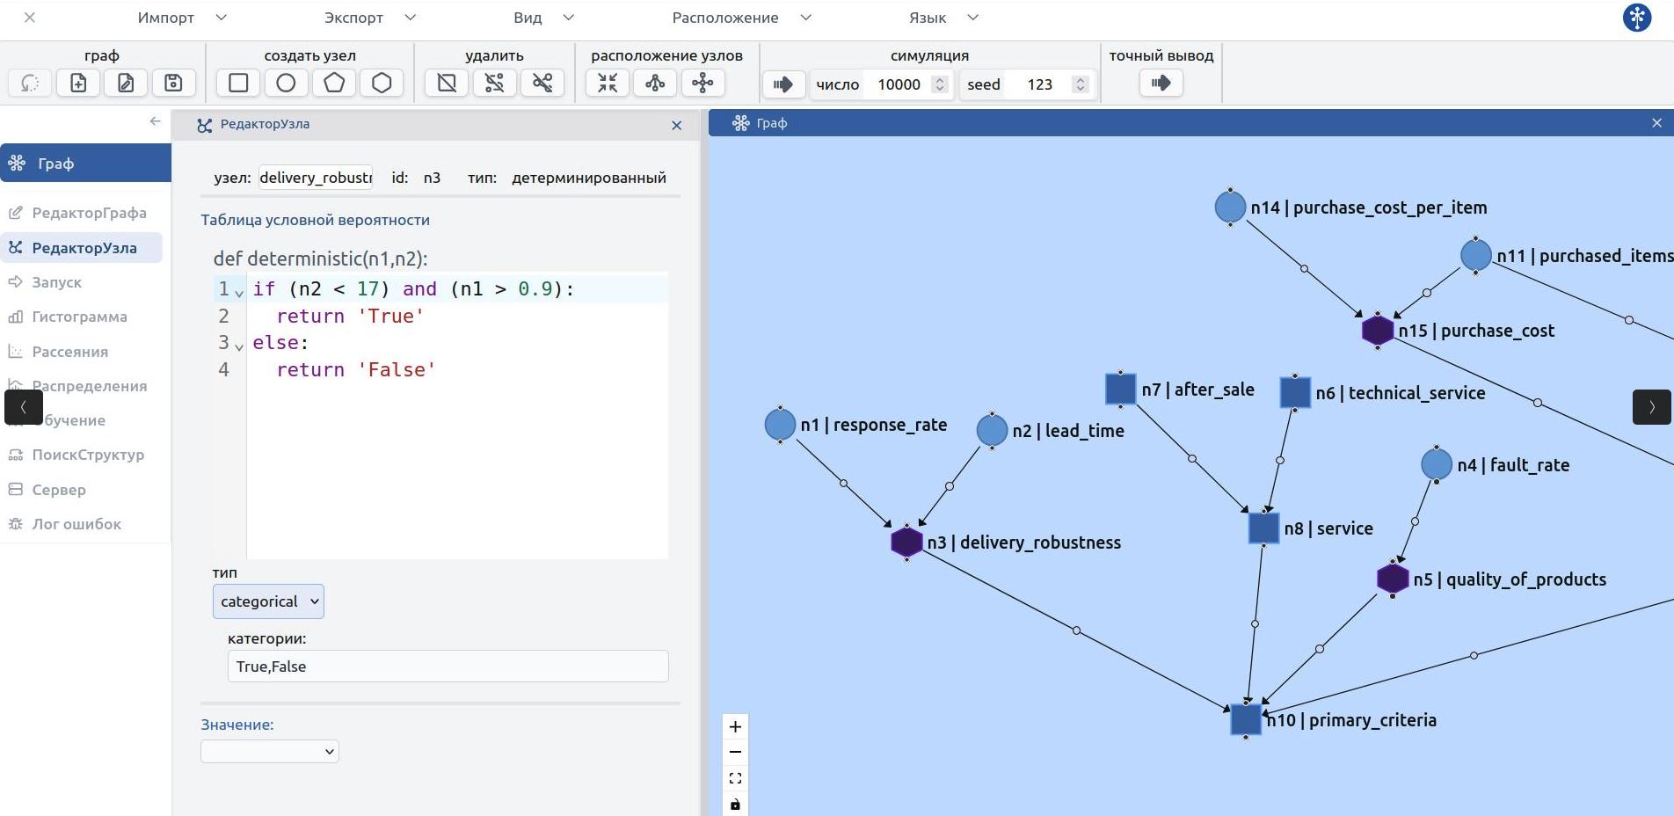Run the simulation arrow button
Viewport: 1674px width, 816px height.
click(x=782, y=84)
